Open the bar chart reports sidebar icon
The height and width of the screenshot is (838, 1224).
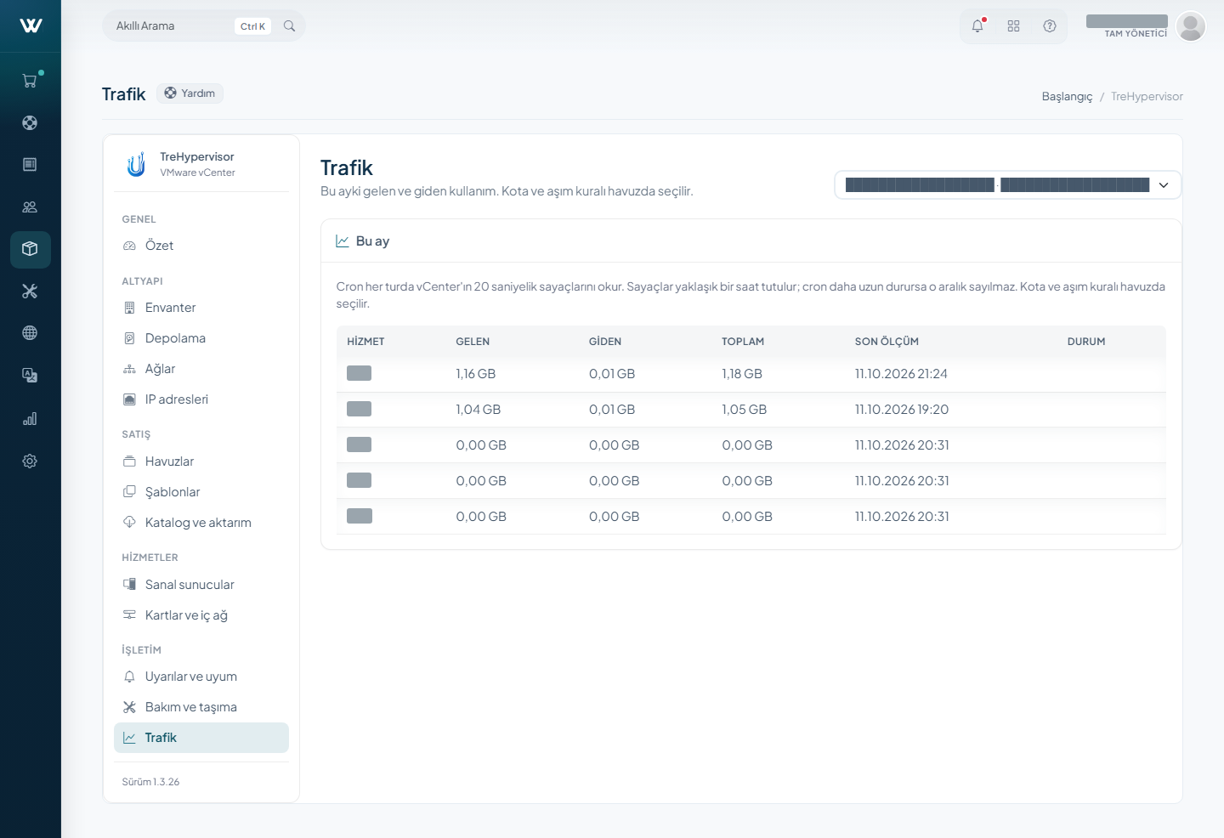tap(30, 419)
